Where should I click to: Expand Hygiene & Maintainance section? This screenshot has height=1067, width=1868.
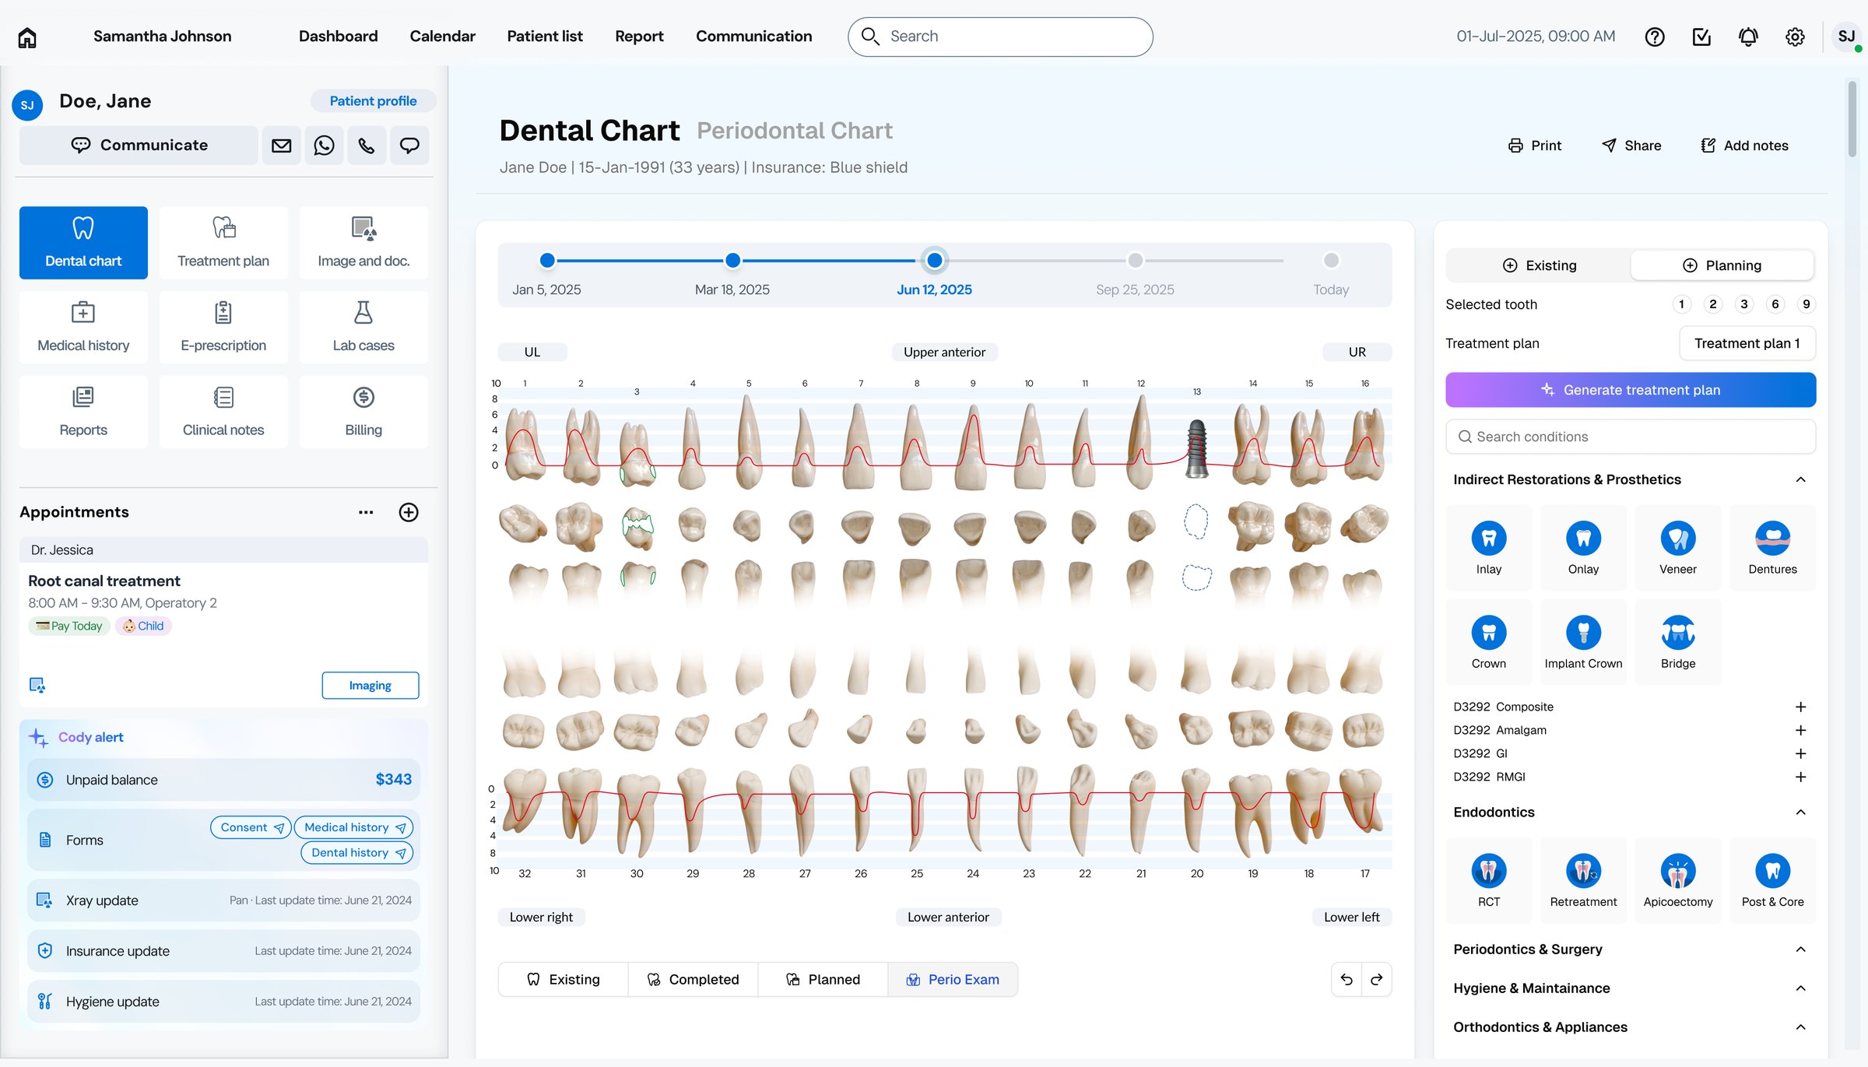1800,988
